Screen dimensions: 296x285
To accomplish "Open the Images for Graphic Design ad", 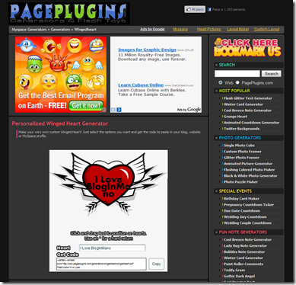I will point(147,50).
